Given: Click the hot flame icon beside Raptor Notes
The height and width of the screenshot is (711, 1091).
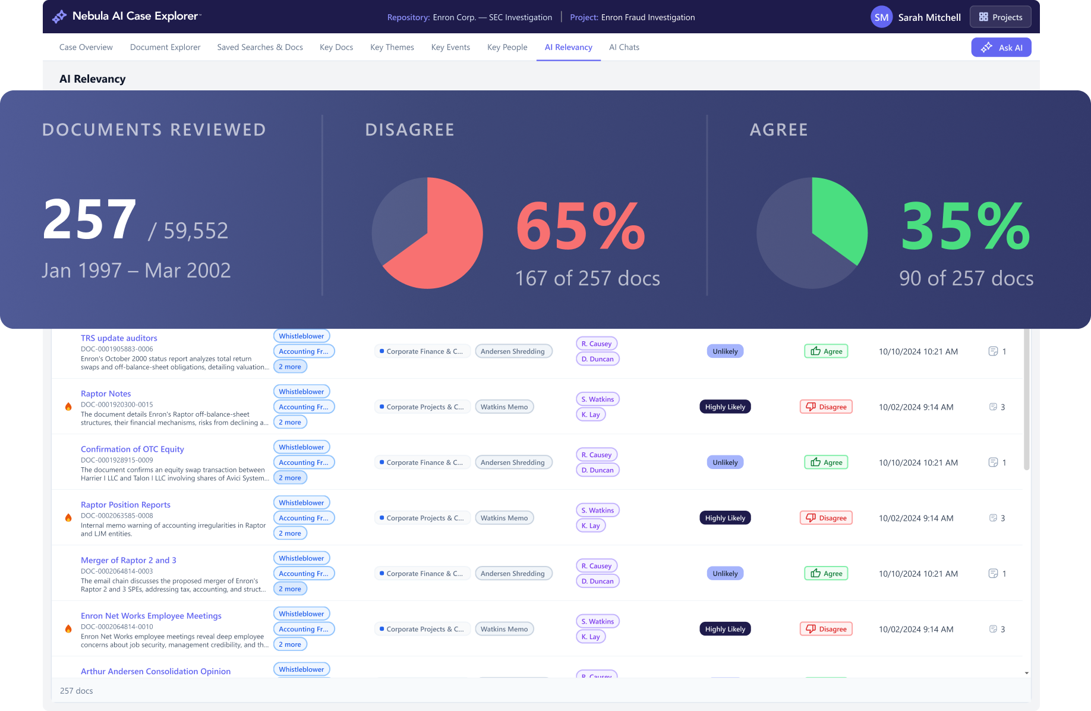Looking at the screenshot, I should (x=68, y=407).
